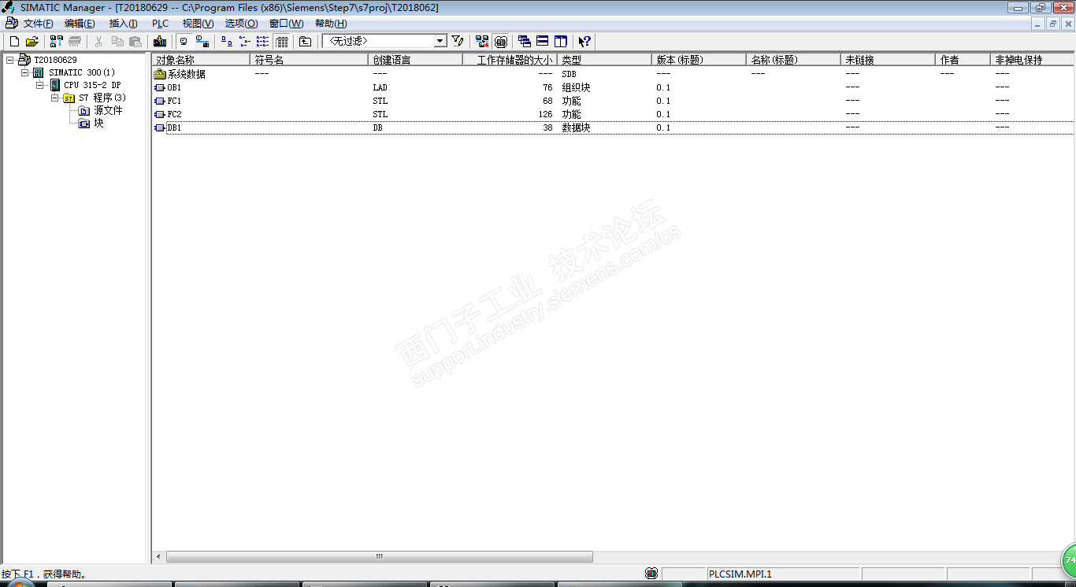Click the Download to PLC toolbar icon
The width and height of the screenshot is (1076, 587).
tap(160, 41)
